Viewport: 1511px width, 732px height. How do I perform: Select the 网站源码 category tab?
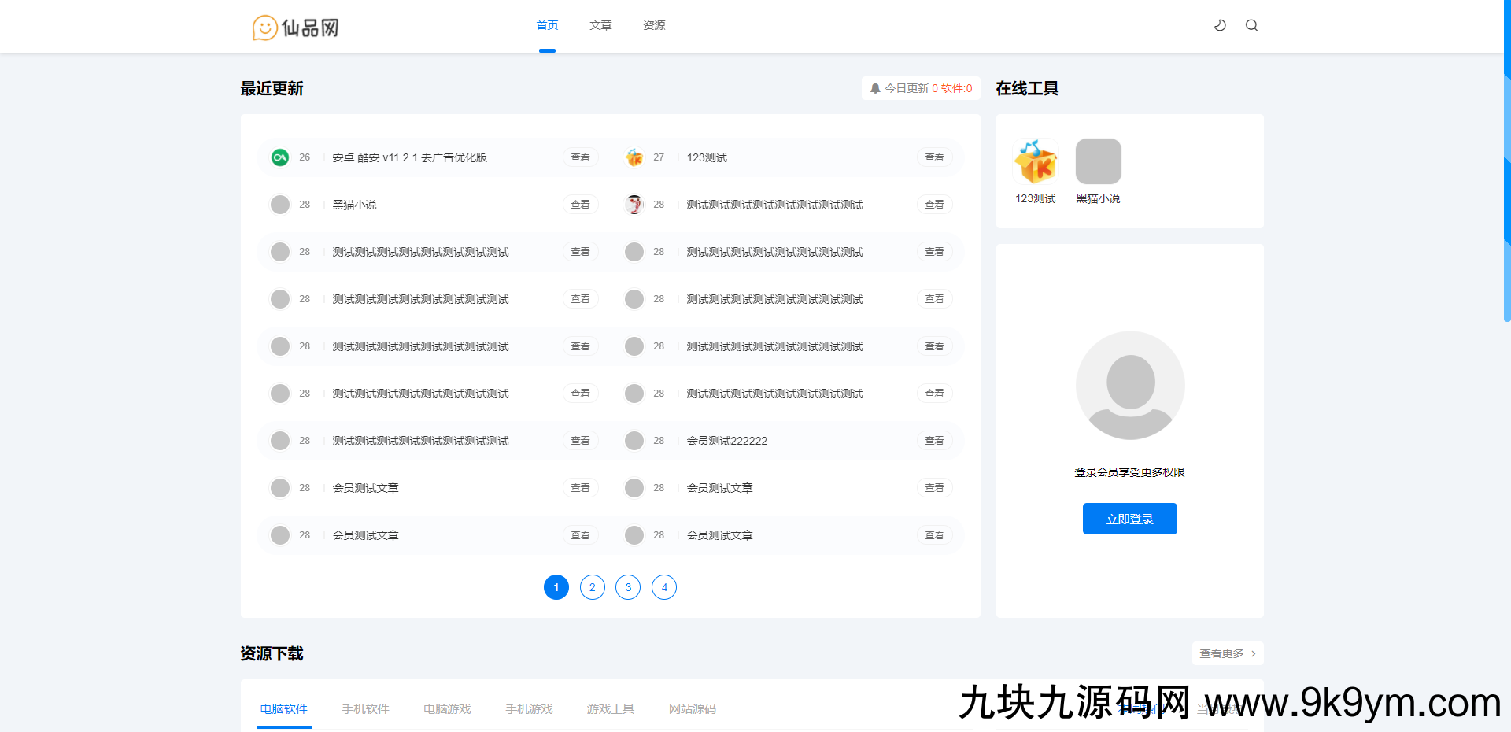click(x=692, y=708)
